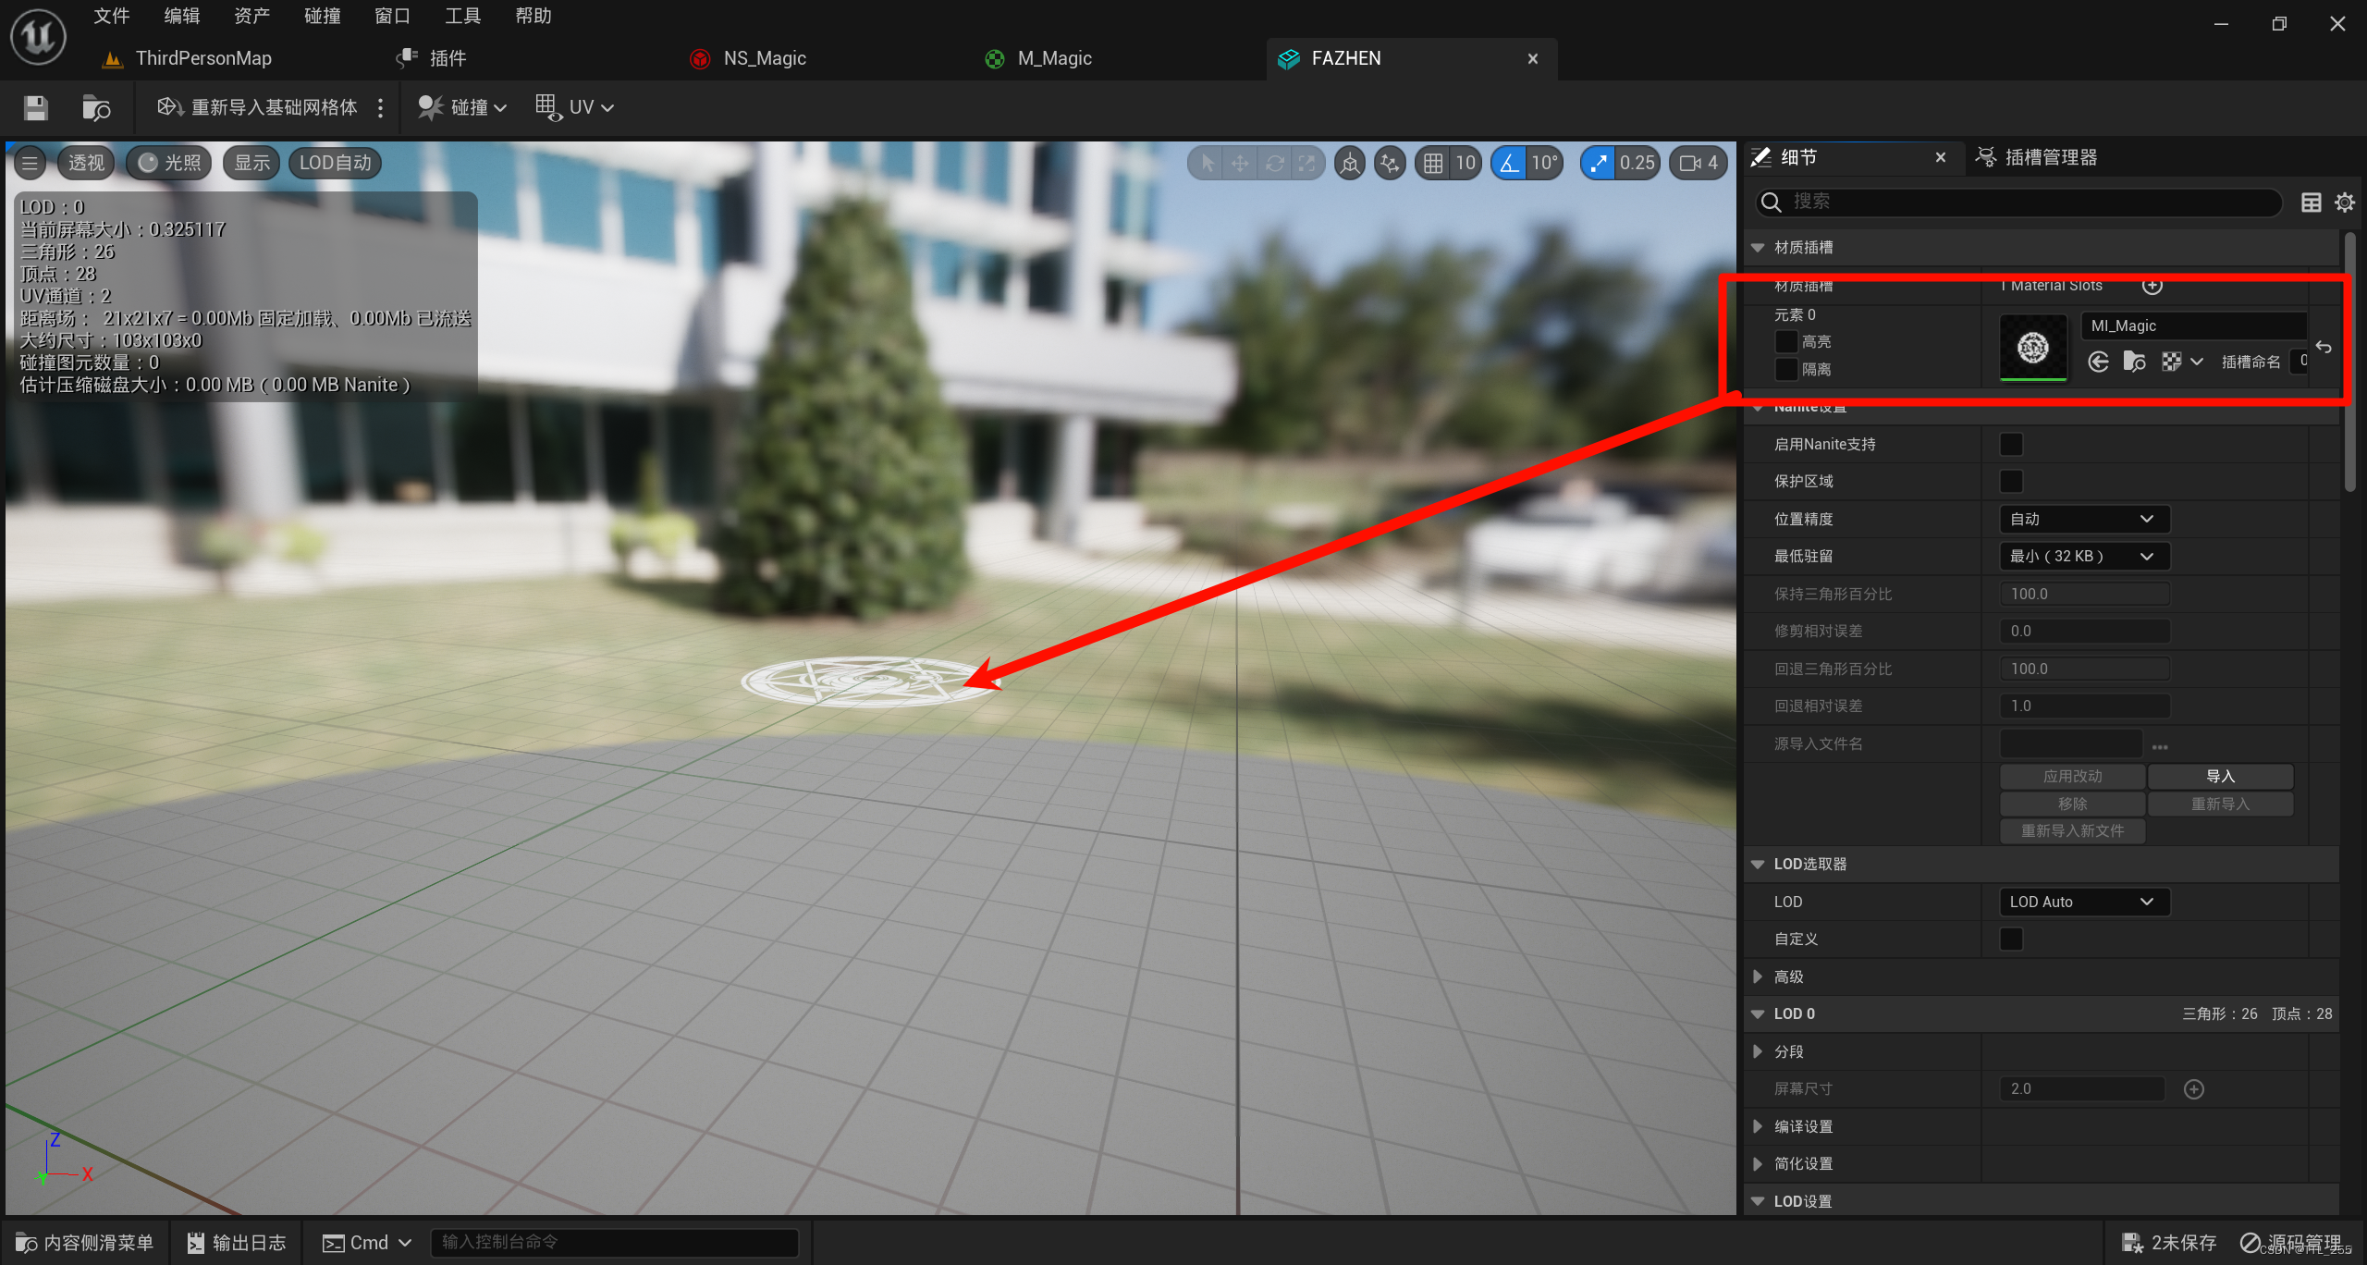Image resolution: width=2367 pixels, height=1265 pixels.
Task: Enable the 启用Nanite支持 checkbox
Action: click(2011, 445)
